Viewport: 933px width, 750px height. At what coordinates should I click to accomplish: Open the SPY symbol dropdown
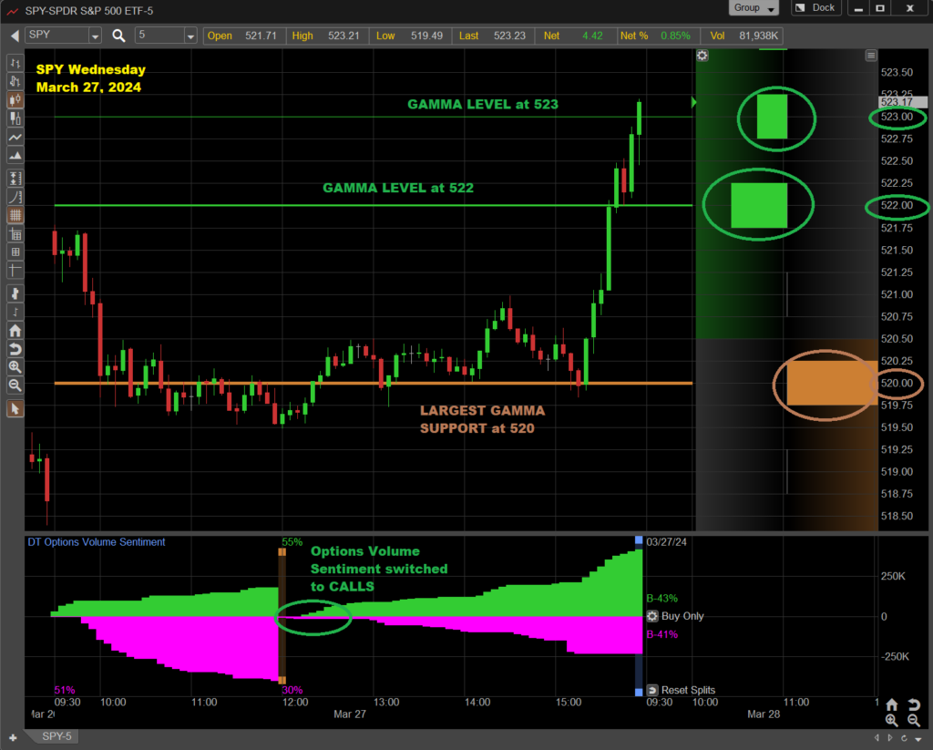point(95,36)
